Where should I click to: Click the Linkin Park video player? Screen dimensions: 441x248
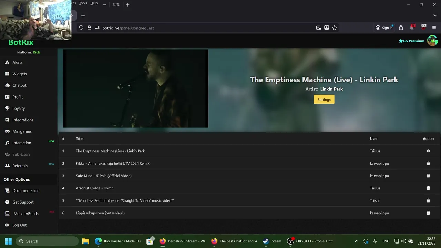pyautogui.click(x=136, y=89)
